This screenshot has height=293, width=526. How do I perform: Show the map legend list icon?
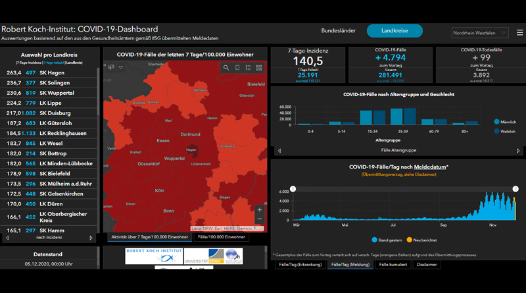(x=248, y=68)
